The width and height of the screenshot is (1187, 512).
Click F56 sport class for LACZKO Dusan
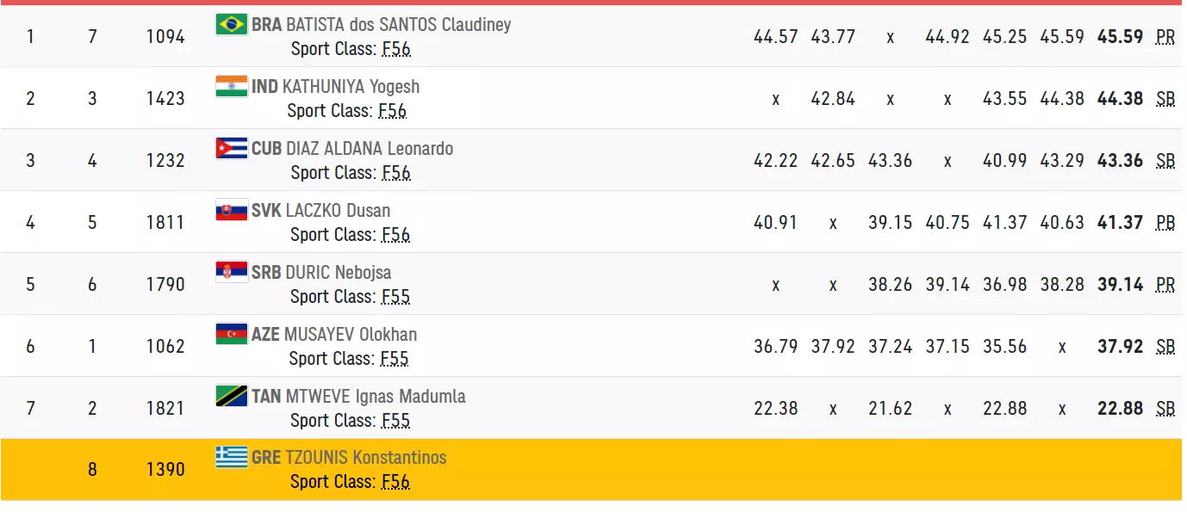coord(395,235)
